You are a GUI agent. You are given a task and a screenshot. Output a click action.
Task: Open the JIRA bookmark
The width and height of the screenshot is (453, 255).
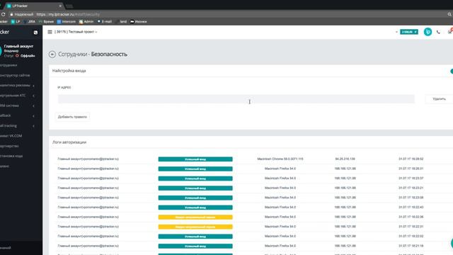click(30, 22)
